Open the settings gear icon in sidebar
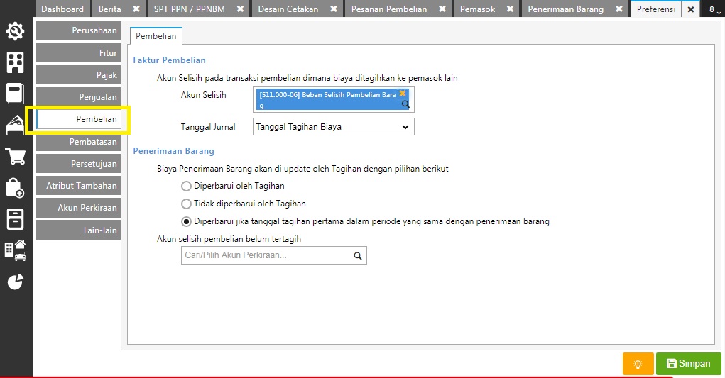 click(x=15, y=31)
